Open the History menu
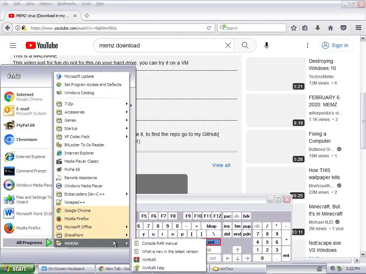 pyautogui.click(x=46, y=4)
